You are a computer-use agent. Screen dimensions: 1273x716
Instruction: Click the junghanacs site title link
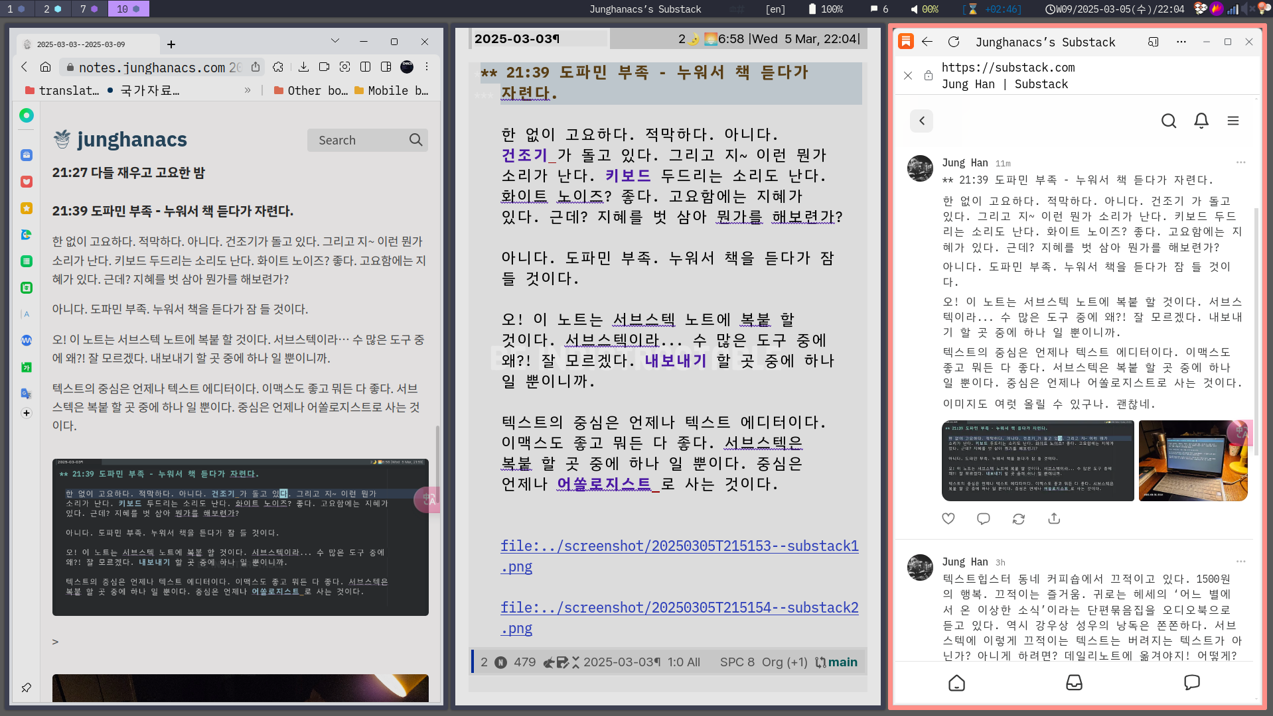tap(131, 140)
